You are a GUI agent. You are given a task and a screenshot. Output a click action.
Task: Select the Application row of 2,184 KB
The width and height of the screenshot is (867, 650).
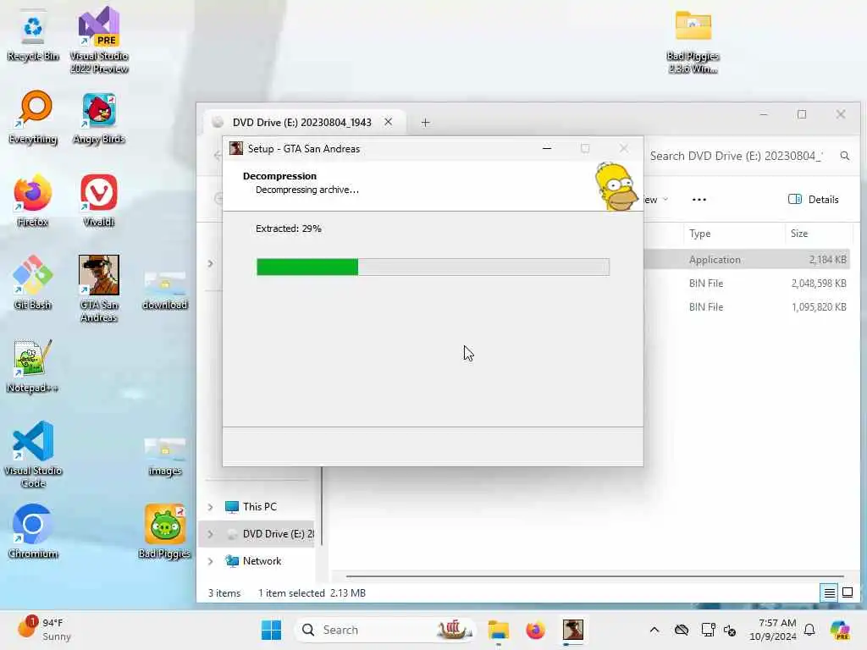(748, 260)
